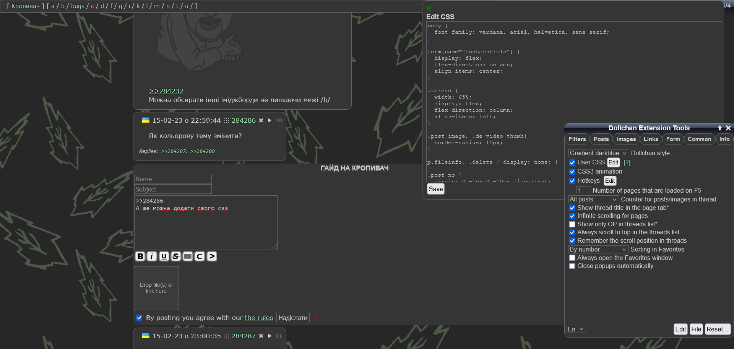The height and width of the screenshot is (349, 734).
Task: Switch to the Posts tab
Action: [601, 139]
